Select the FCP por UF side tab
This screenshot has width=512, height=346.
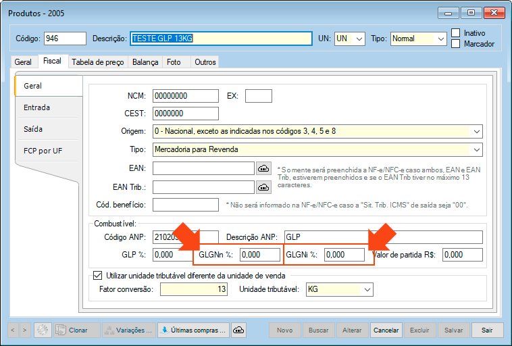click(43, 150)
